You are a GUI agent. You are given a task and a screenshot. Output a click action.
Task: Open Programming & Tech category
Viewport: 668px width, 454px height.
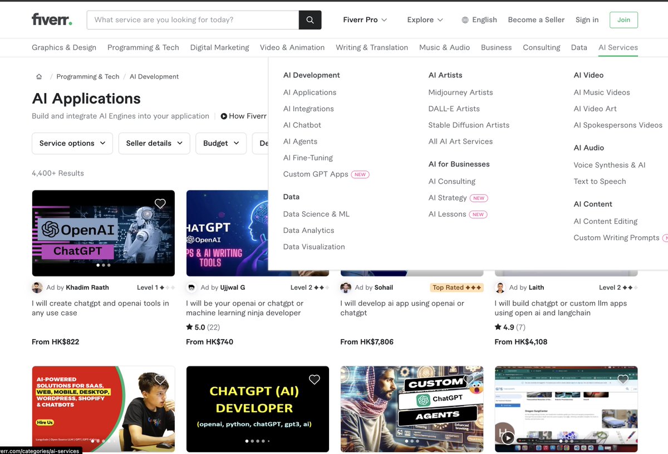coord(143,47)
